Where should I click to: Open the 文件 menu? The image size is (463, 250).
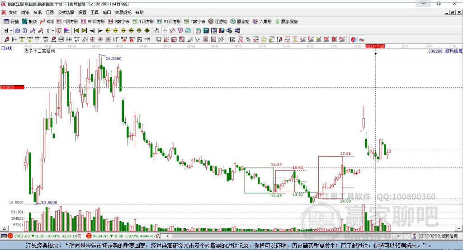coord(13,12)
